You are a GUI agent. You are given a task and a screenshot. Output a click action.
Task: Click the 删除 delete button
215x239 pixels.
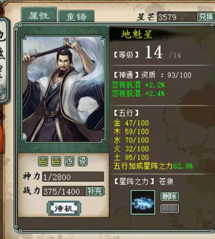tap(170, 196)
